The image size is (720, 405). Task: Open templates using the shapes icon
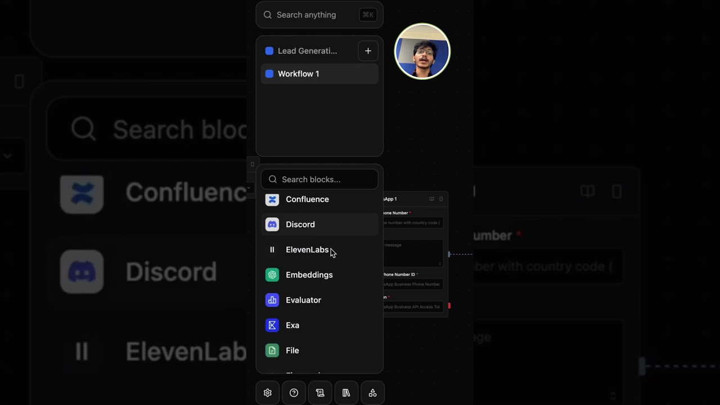(x=372, y=393)
